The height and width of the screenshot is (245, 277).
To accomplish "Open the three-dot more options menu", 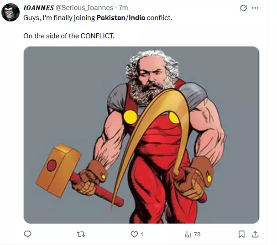I will [255, 8].
